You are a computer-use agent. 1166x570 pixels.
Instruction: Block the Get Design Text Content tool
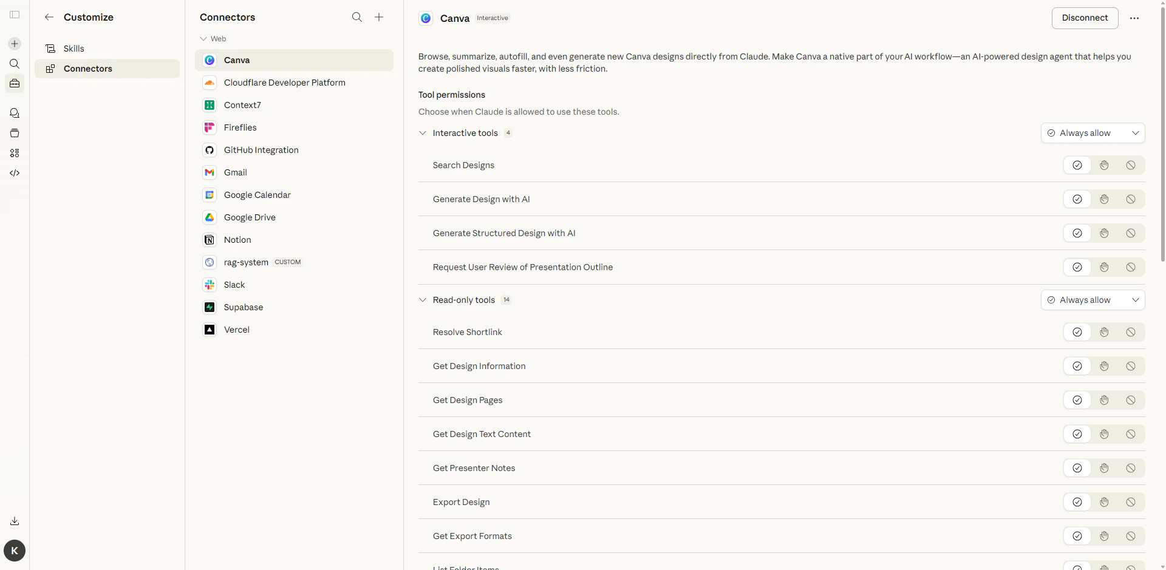[1131, 434]
